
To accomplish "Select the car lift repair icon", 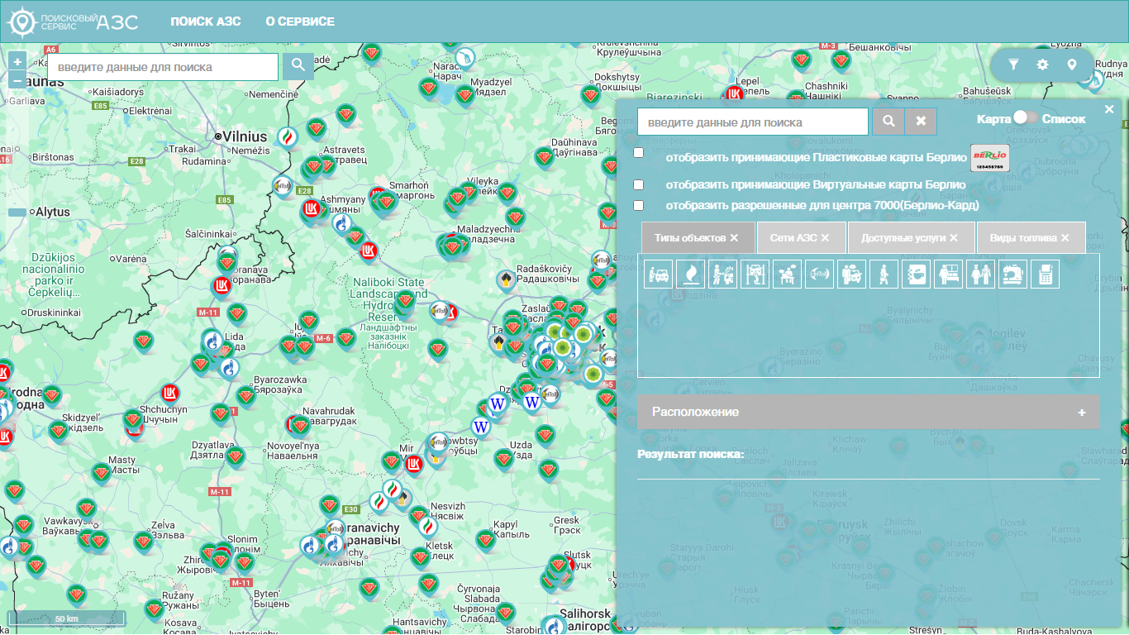I will tap(755, 274).
